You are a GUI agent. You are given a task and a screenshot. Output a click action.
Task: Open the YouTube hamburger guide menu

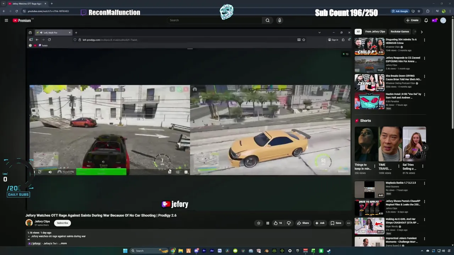click(x=6, y=20)
